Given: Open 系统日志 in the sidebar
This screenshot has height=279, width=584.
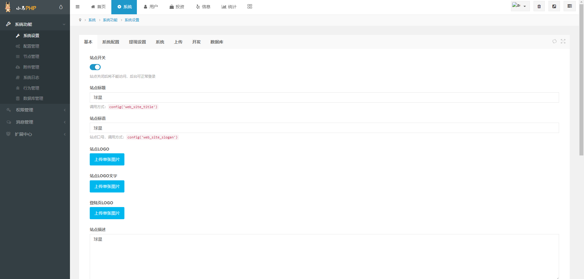Looking at the screenshot, I should tap(31, 77).
